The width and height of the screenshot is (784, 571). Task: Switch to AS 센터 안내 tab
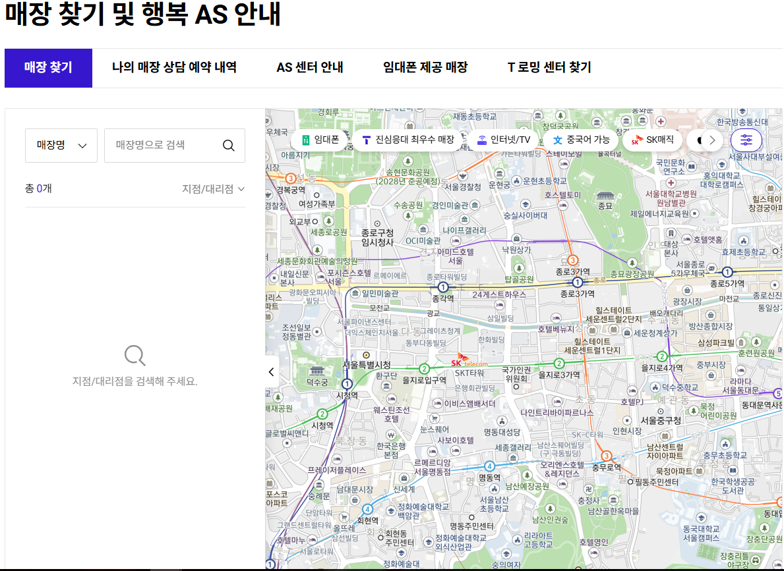pyautogui.click(x=310, y=67)
